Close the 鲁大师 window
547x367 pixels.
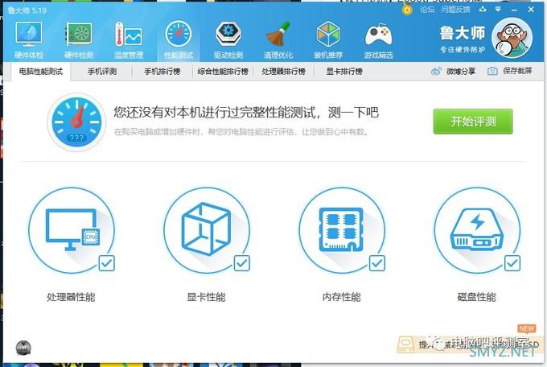(x=531, y=10)
